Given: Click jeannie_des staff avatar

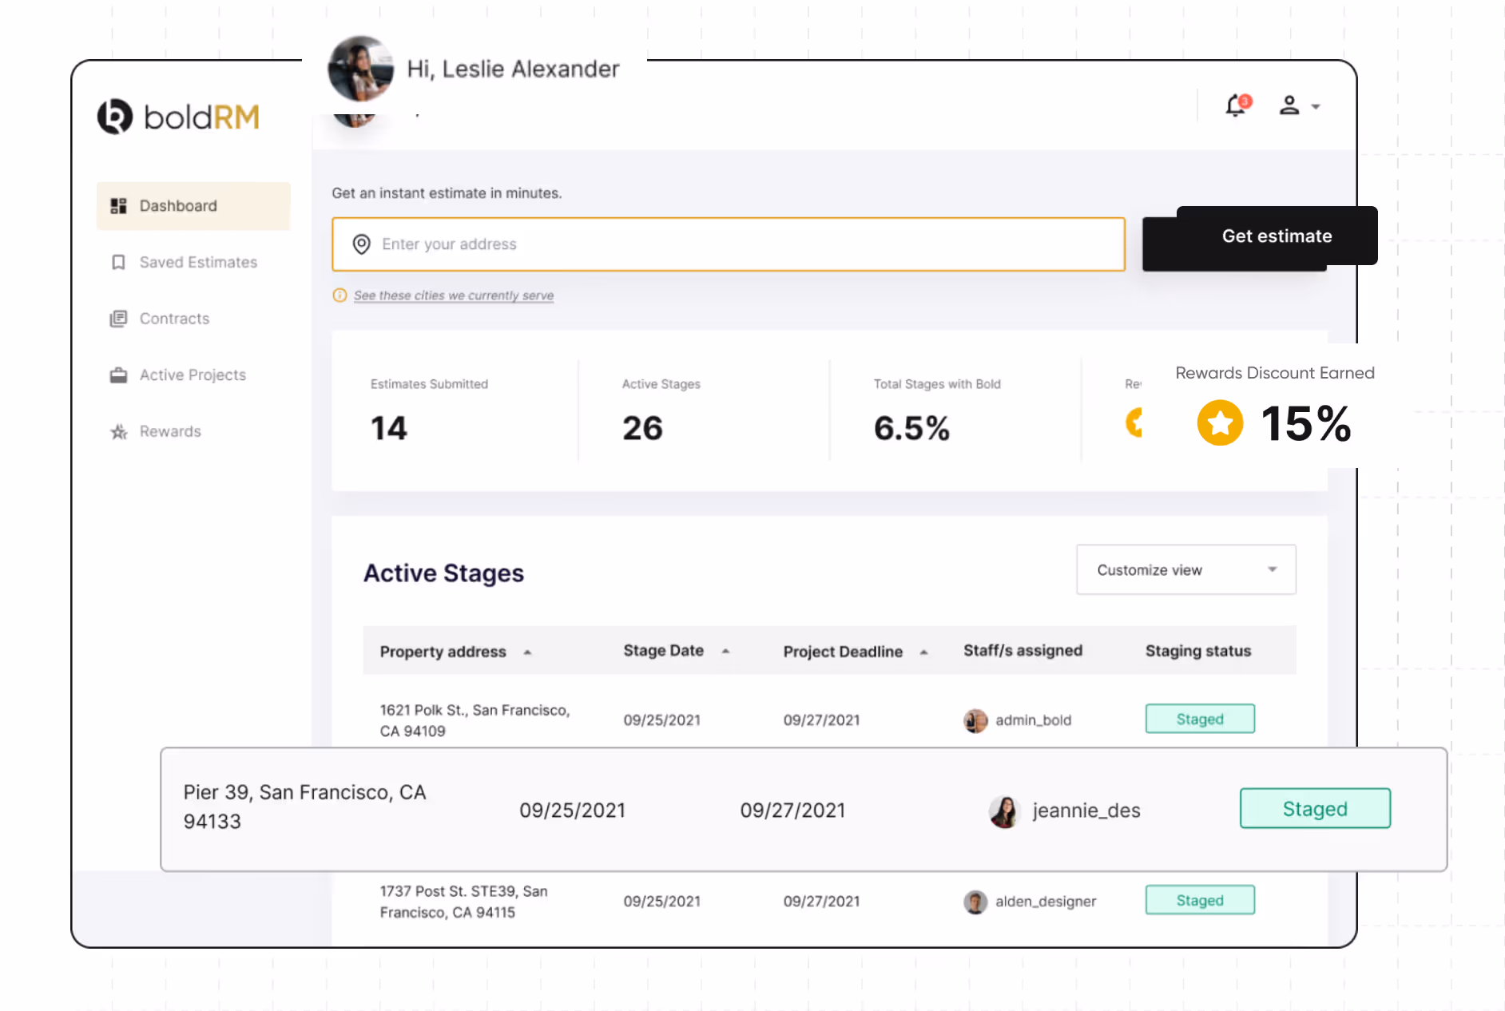Looking at the screenshot, I should 1004,811.
